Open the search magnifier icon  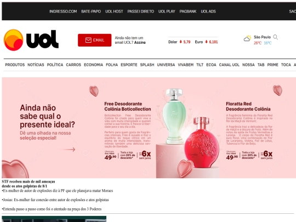point(275,37)
